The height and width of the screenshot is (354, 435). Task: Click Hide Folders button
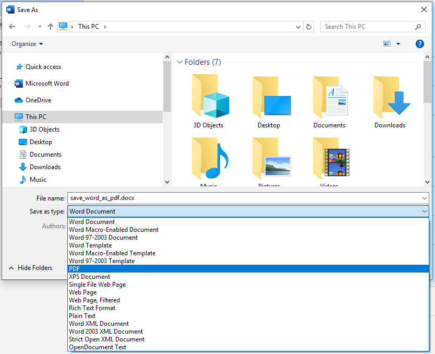[31, 268]
